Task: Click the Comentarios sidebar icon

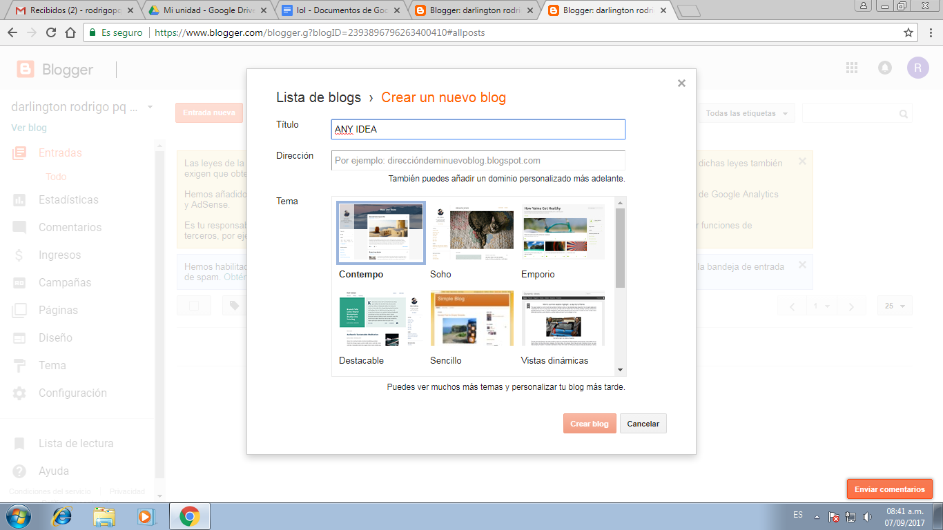Action: coord(19,227)
